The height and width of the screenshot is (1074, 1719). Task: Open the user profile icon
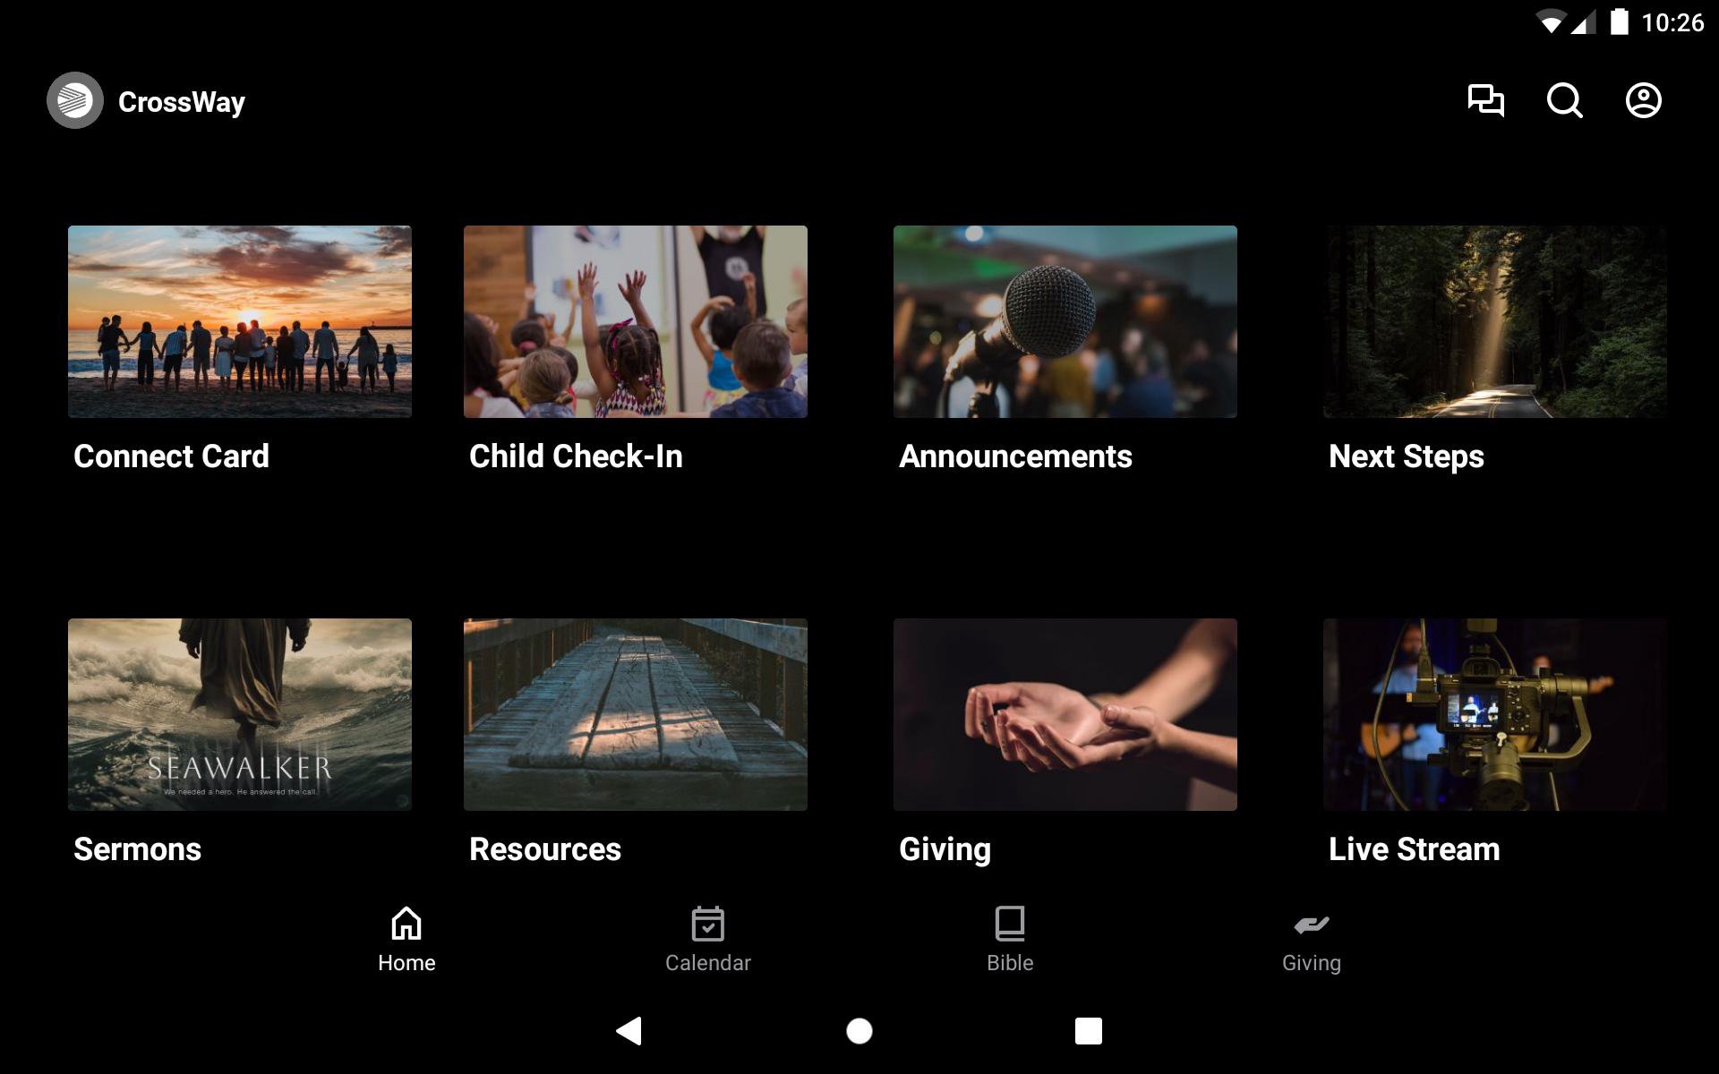1643,100
